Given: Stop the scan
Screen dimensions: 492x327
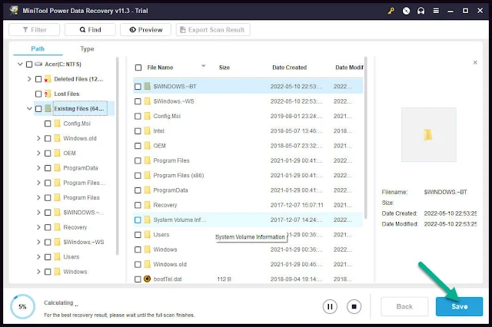Looking at the screenshot, I should click(354, 306).
